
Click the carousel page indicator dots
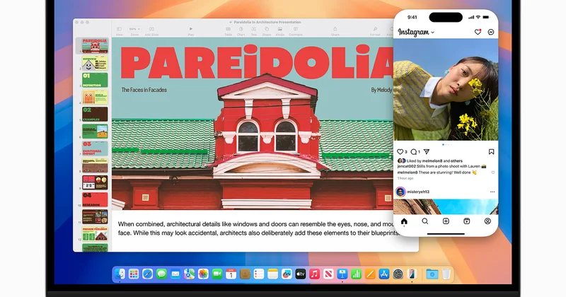446,144
